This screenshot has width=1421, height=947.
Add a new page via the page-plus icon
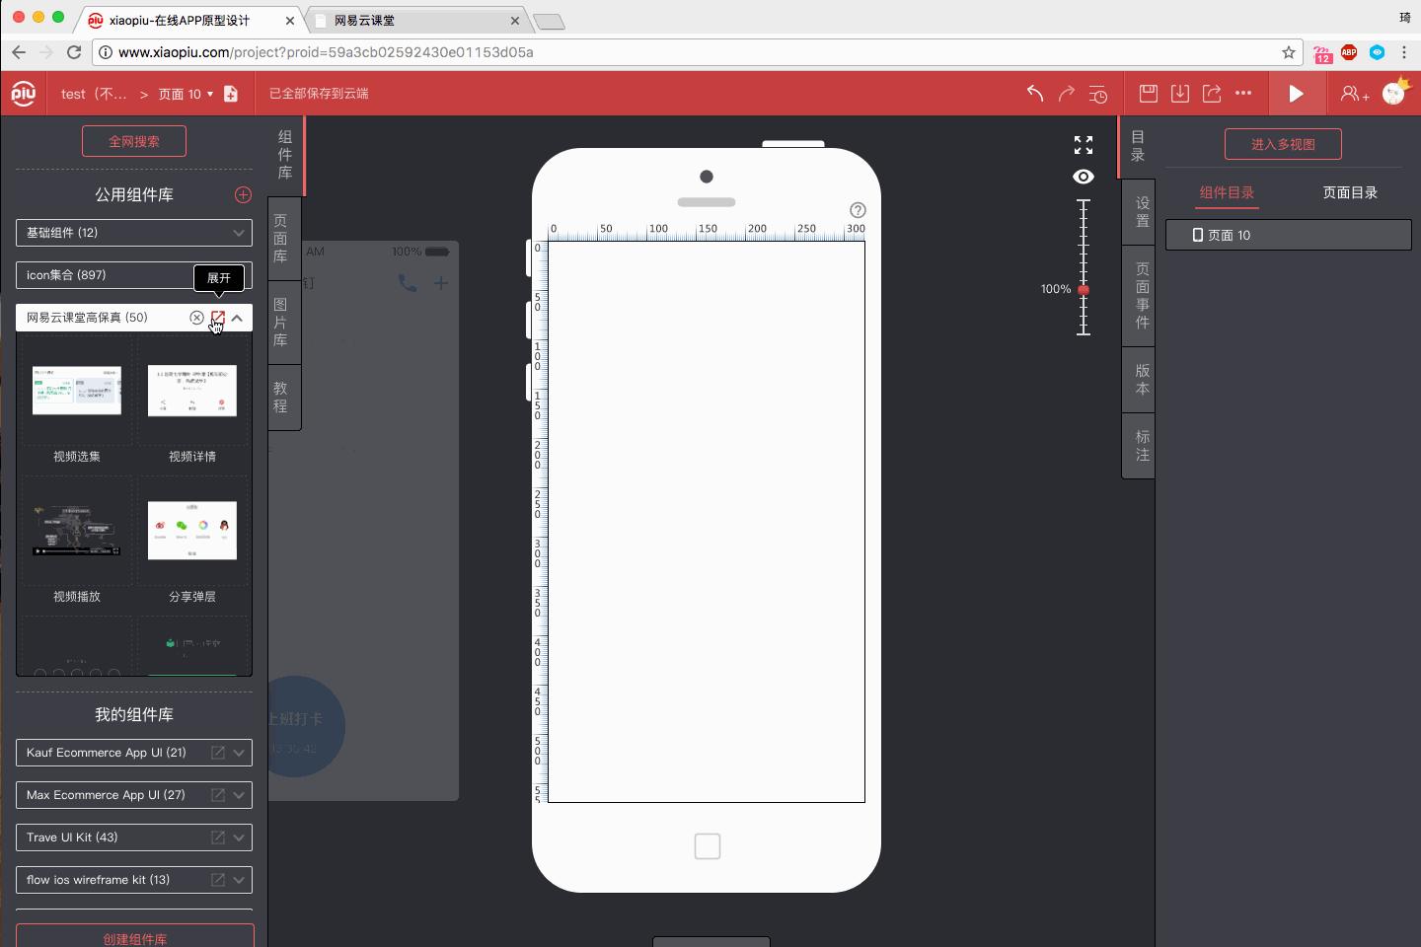pos(231,94)
